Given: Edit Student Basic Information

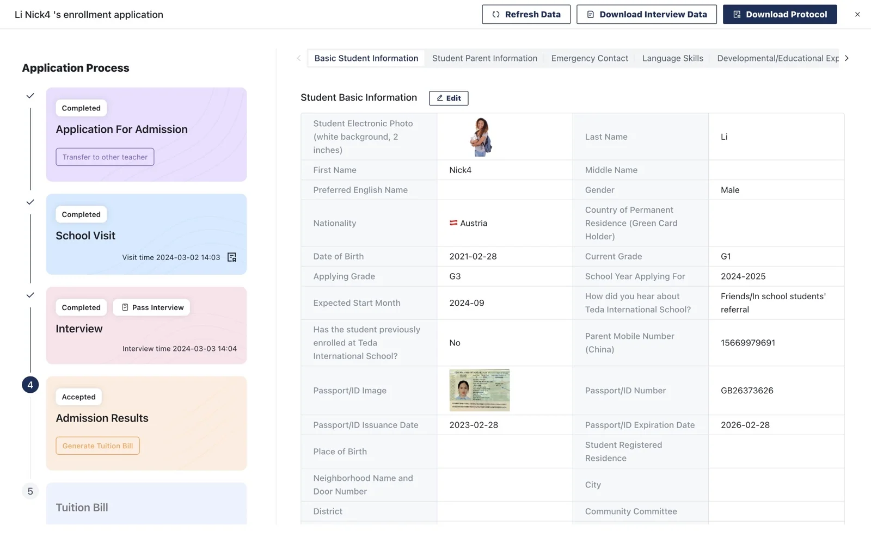Looking at the screenshot, I should point(449,98).
